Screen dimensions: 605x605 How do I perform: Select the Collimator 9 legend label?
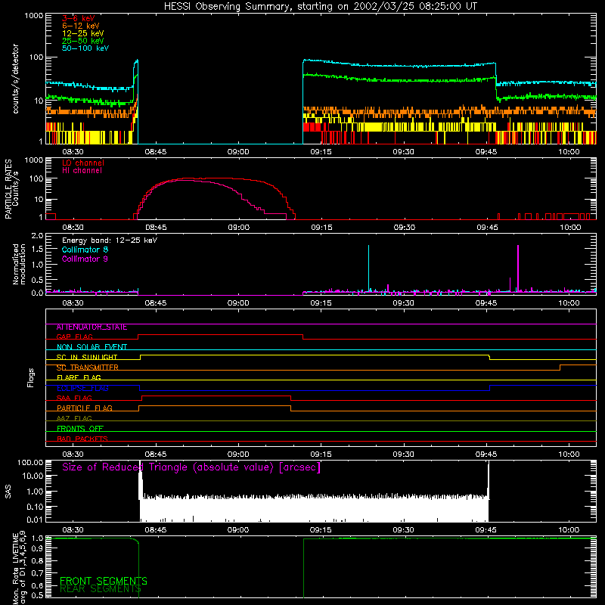[85, 259]
